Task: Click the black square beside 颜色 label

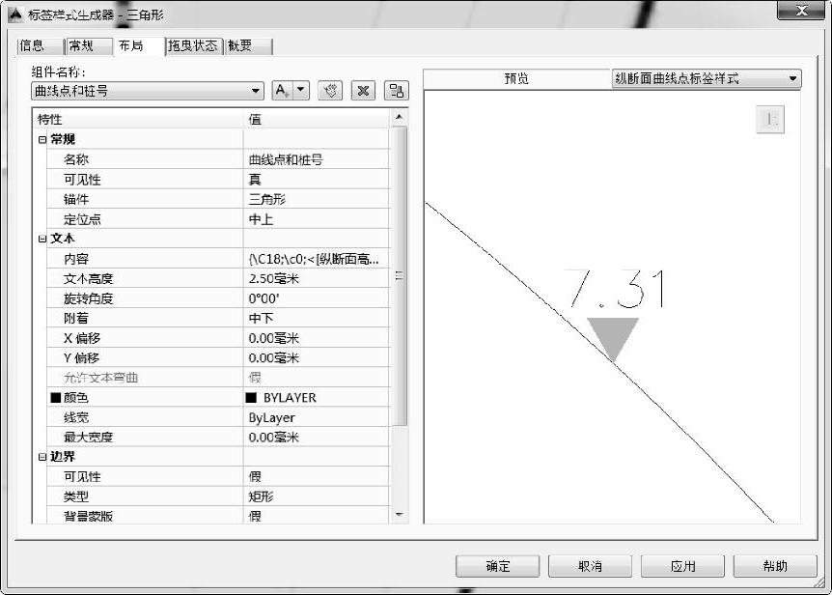Action: [56, 398]
